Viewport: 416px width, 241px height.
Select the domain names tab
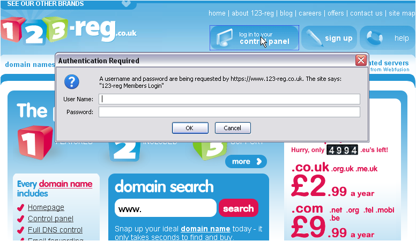pyautogui.click(x=29, y=64)
